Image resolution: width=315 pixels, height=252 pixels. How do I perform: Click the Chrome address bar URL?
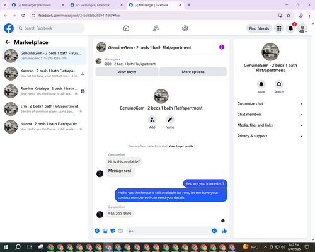(79, 16)
